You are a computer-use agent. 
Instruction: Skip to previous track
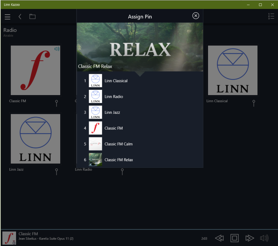219,238
